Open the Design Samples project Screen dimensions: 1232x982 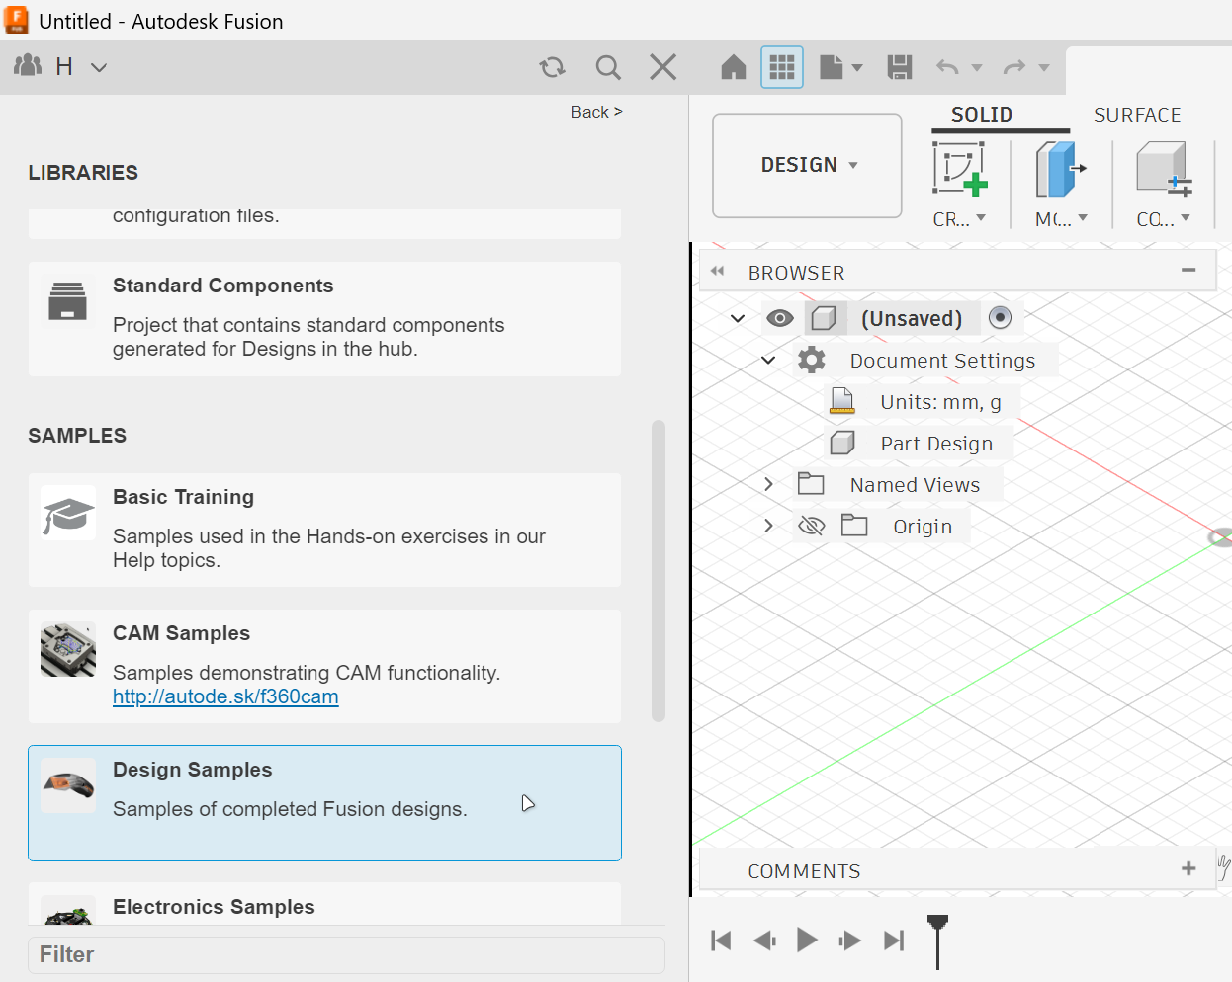click(324, 803)
